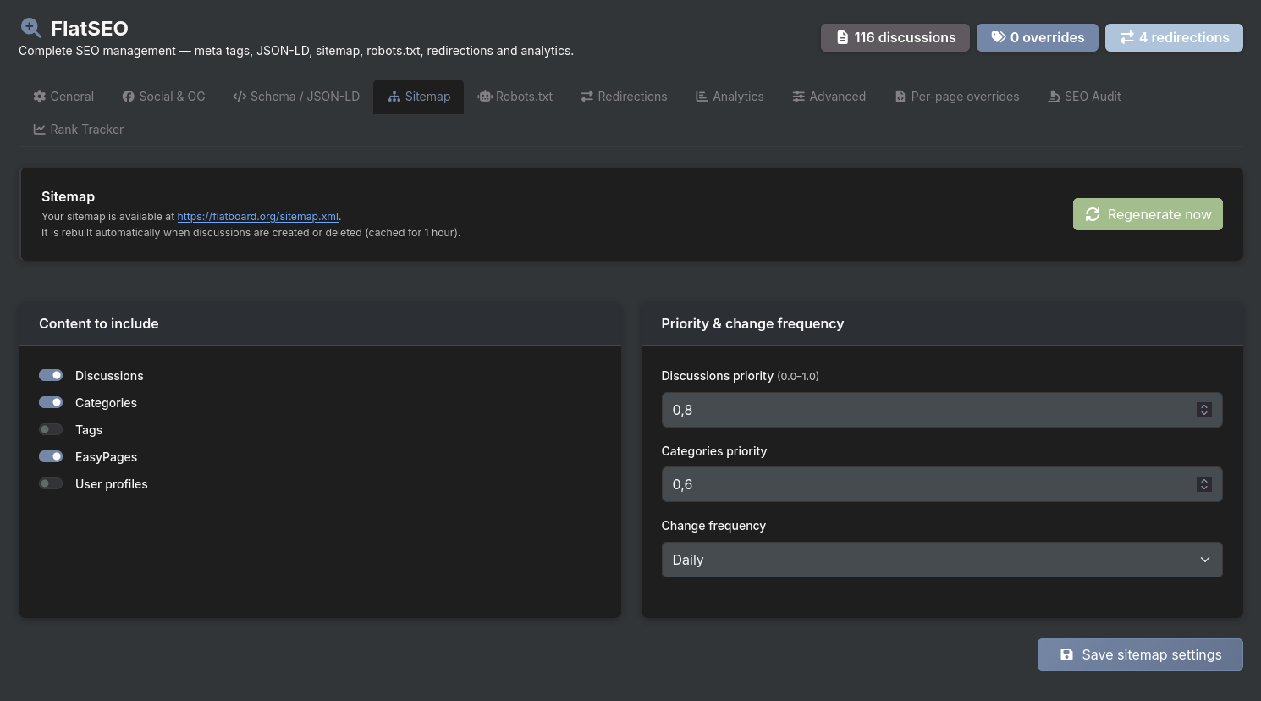Open the Per-page overrides tab
Viewport: 1261px width, 701px height.
pyautogui.click(x=956, y=97)
